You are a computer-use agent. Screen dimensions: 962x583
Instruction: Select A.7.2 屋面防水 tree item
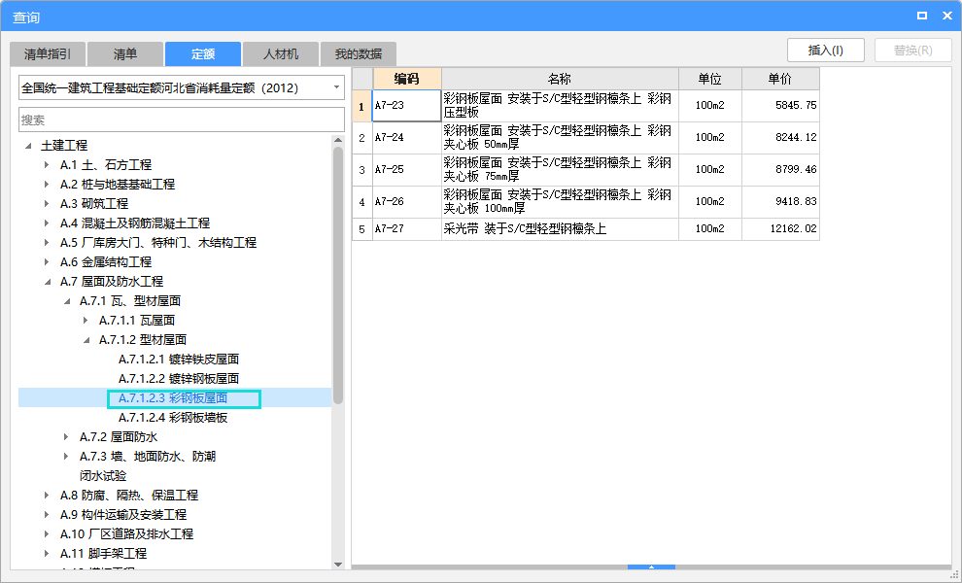[x=119, y=437]
